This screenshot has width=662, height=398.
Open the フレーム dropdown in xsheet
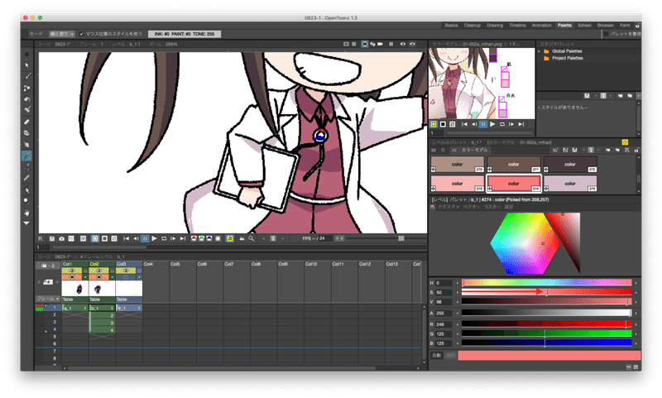(47, 299)
